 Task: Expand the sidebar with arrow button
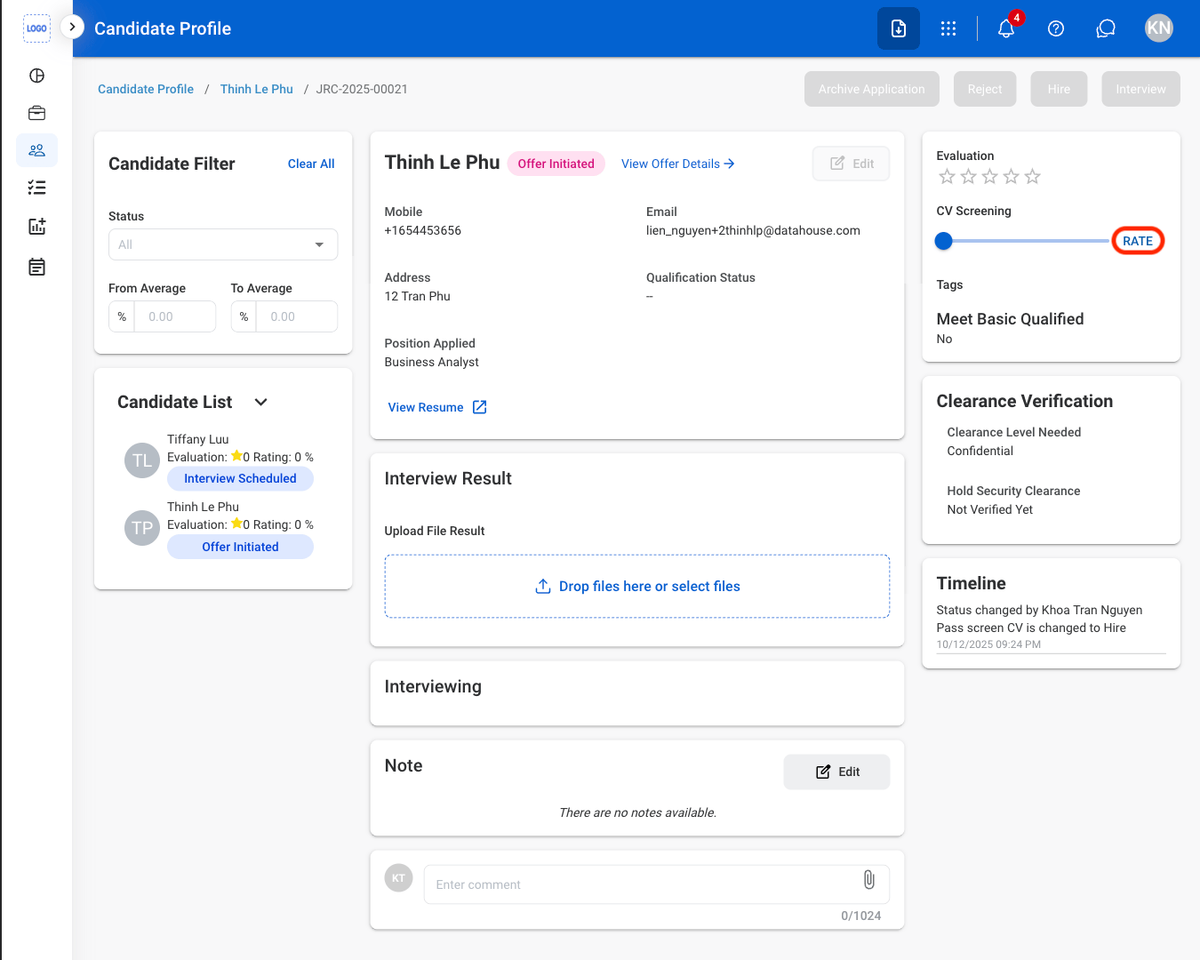(72, 27)
